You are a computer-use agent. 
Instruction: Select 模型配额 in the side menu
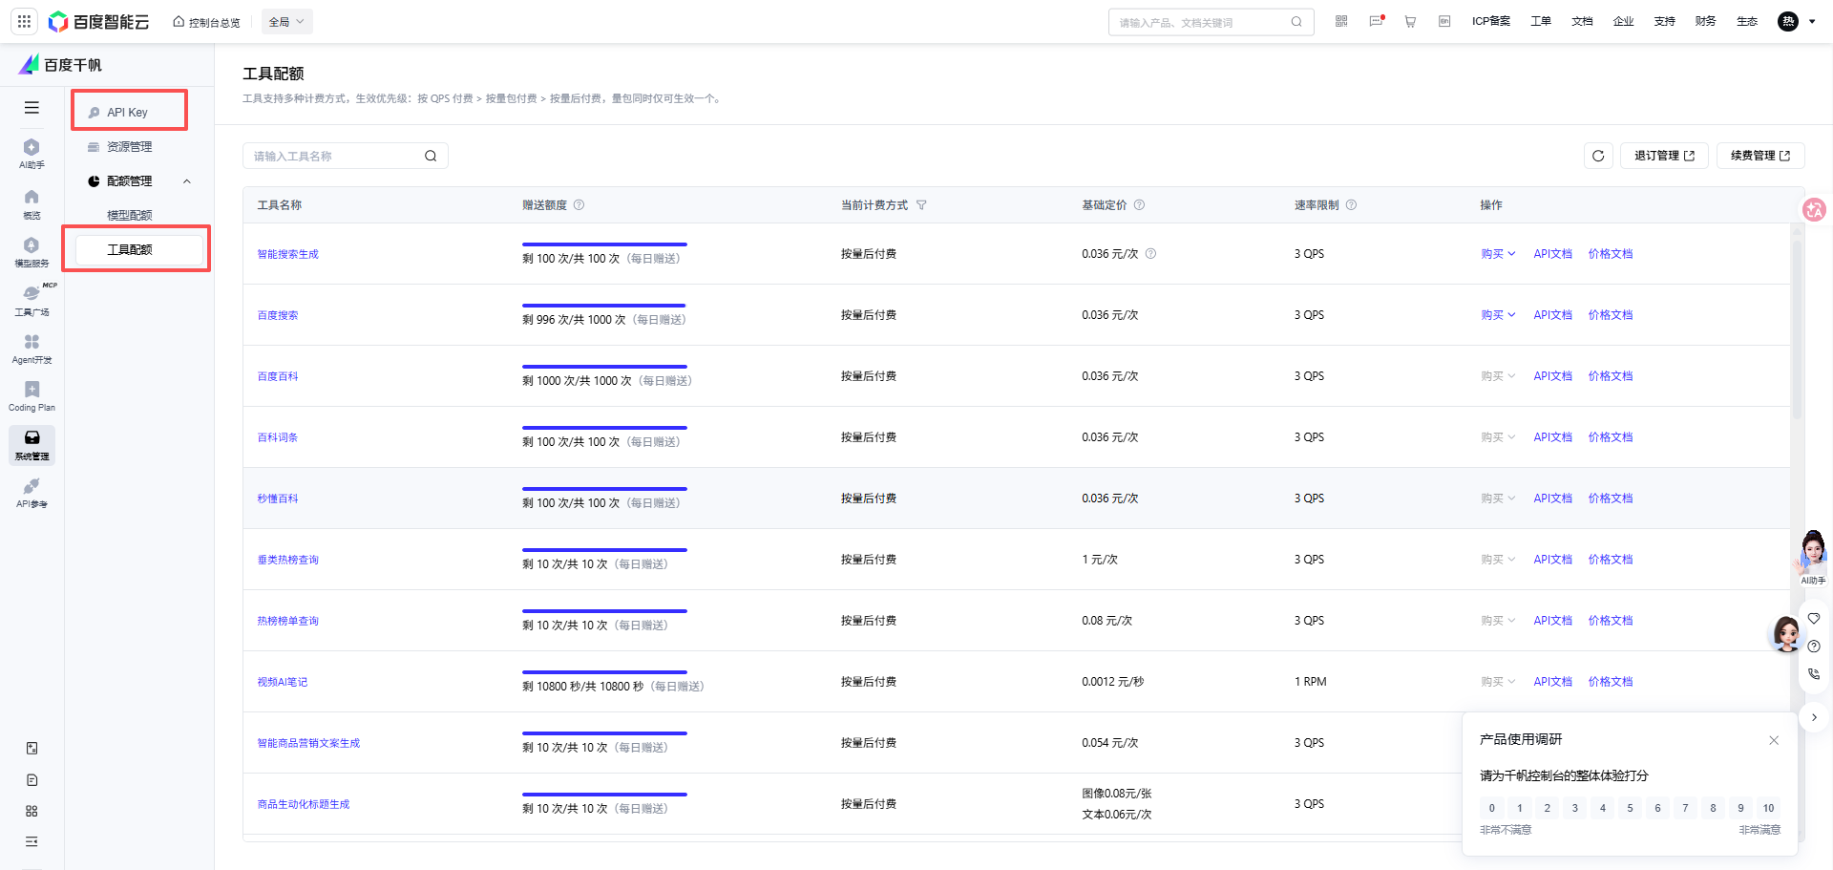click(x=130, y=216)
